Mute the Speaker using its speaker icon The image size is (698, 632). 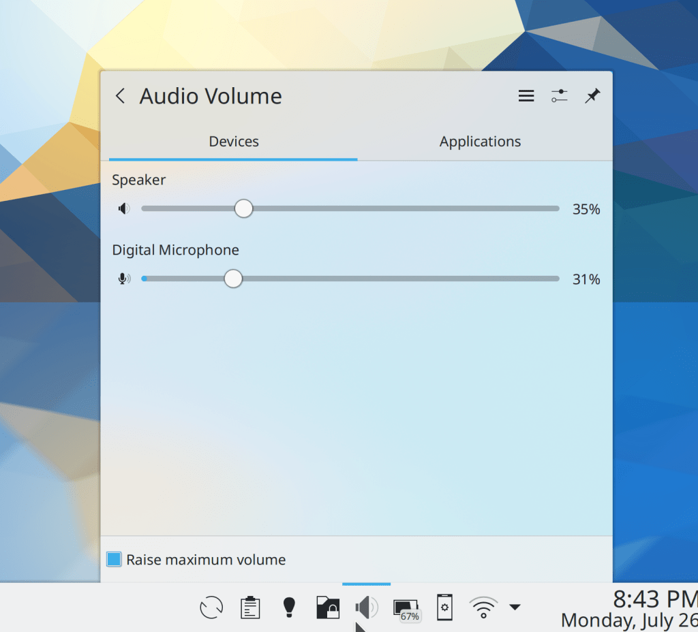click(123, 208)
